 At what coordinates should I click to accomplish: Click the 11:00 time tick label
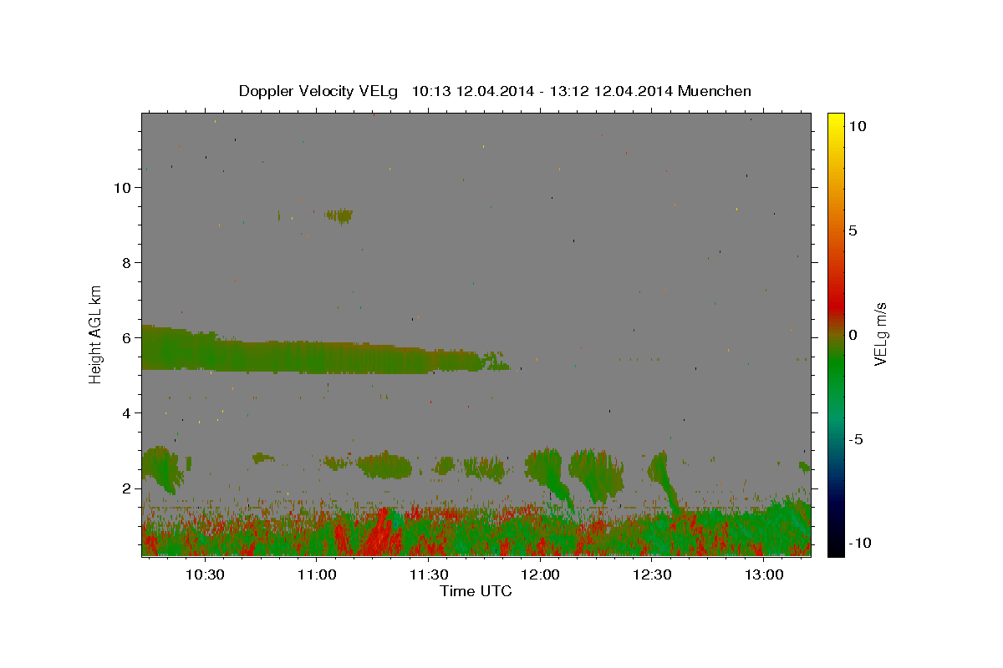click(317, 575)
